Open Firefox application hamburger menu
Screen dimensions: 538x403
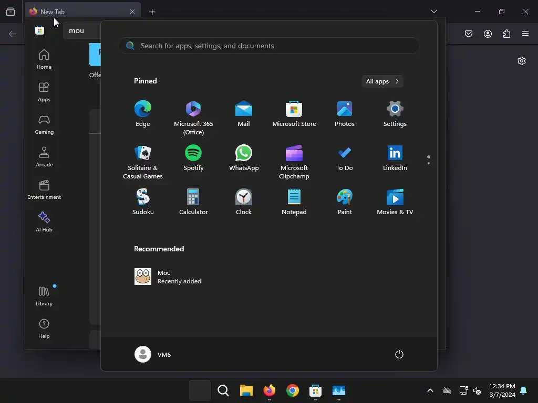point(525,34)
